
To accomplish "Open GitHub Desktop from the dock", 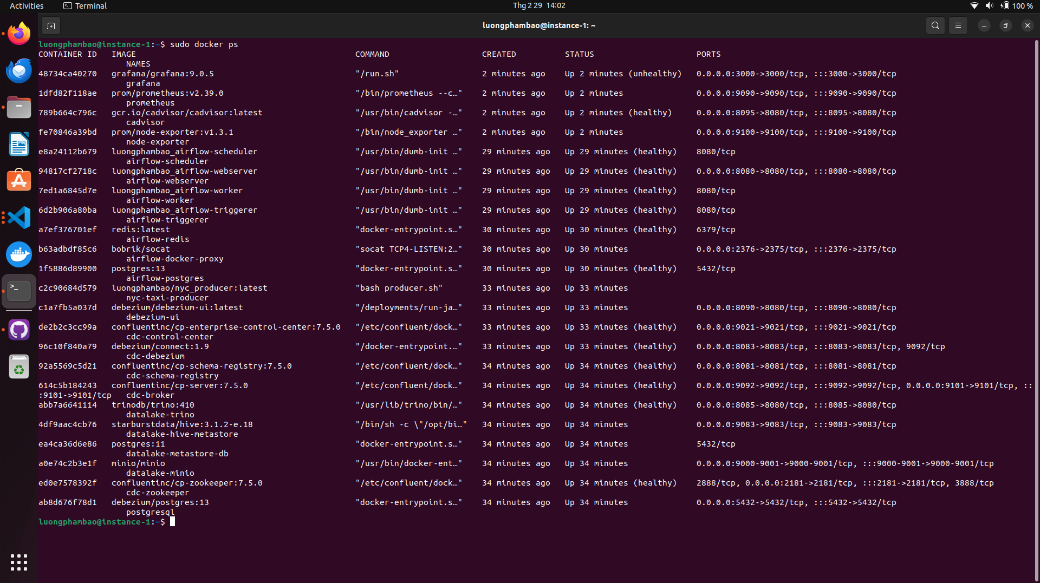I will tap(19, 330).
